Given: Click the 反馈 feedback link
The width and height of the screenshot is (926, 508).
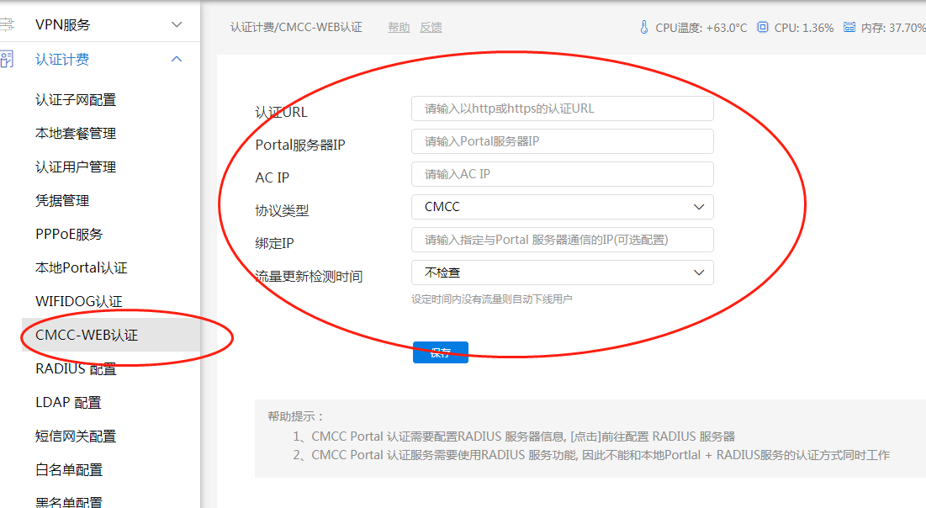Looking at the screenshot, I should point(431,28).
